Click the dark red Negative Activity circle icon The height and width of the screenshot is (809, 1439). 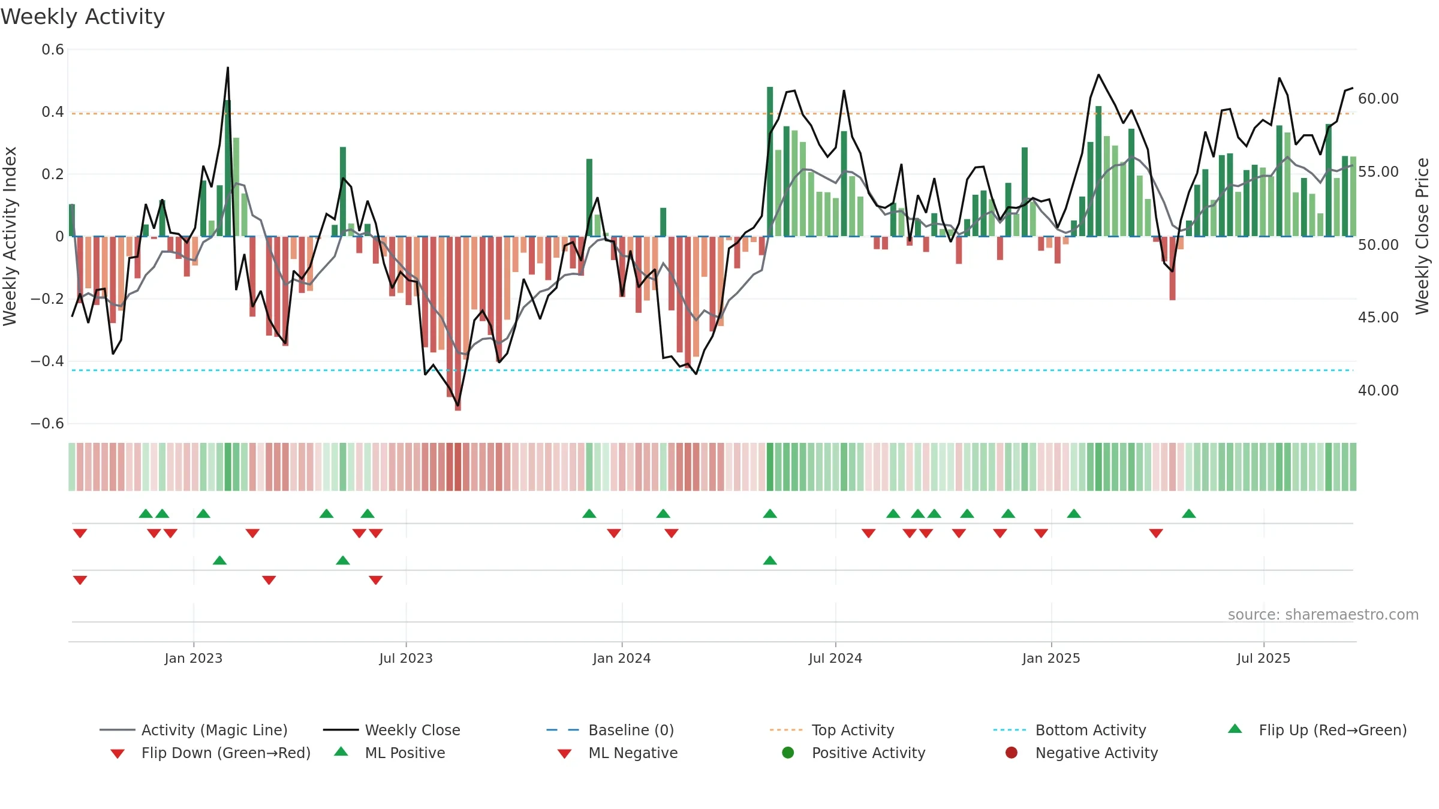pos(1011,753)
